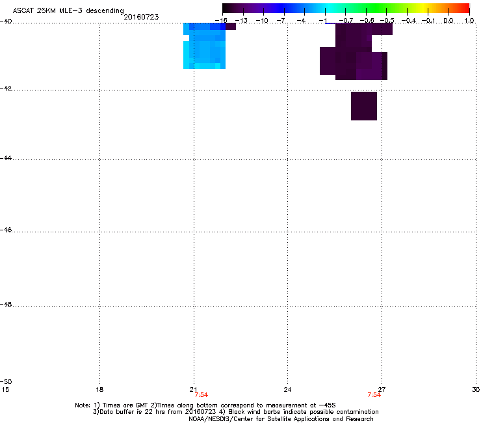Click the -0.4 label on the color scale
The height and width of the screenshot is (423, 481).
click(x=409, y=21)
